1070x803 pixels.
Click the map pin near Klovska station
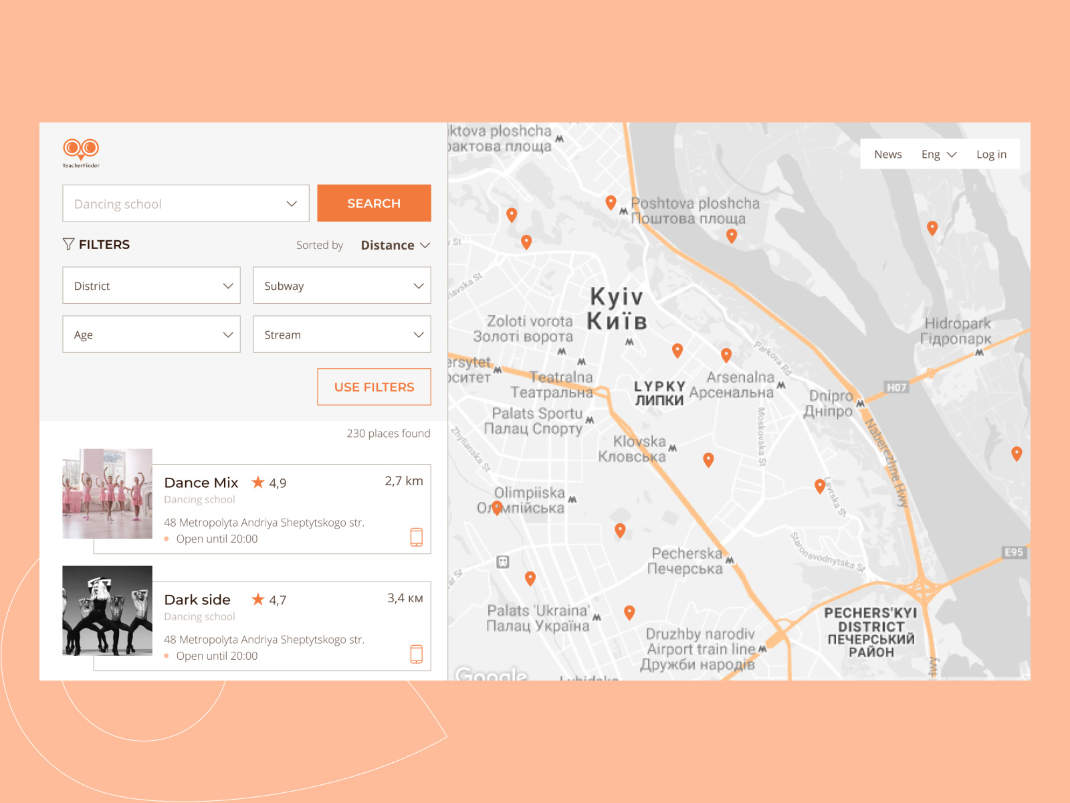click(708, 459)
